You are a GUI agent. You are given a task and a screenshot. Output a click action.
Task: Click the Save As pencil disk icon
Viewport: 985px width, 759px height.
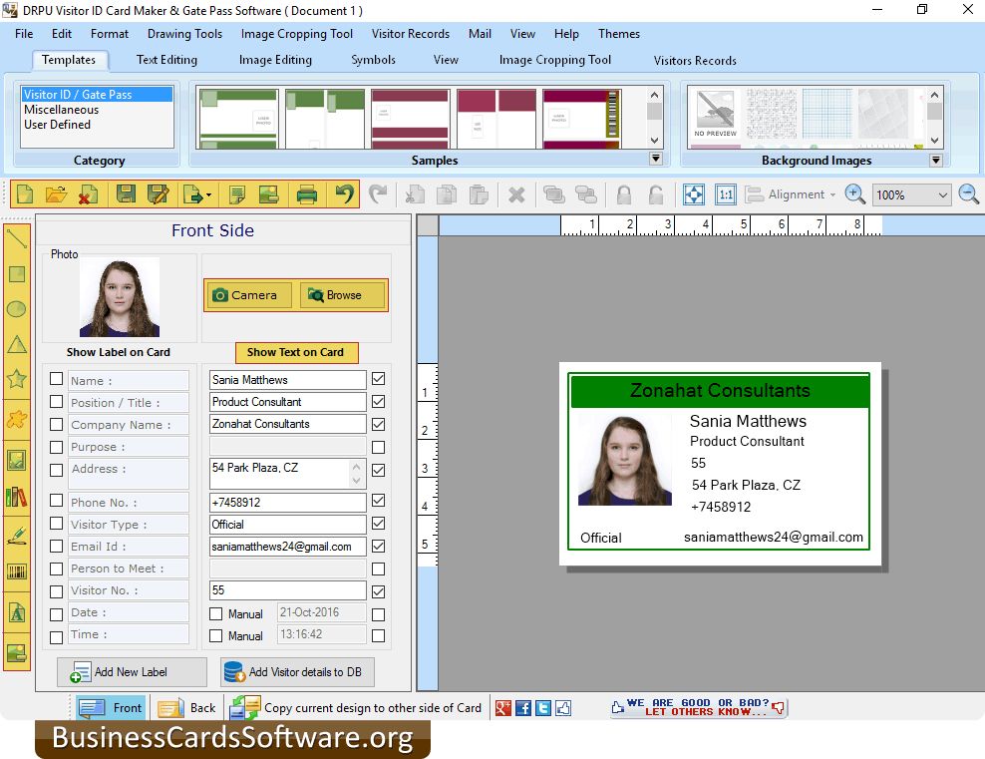[x=158, y=194]
